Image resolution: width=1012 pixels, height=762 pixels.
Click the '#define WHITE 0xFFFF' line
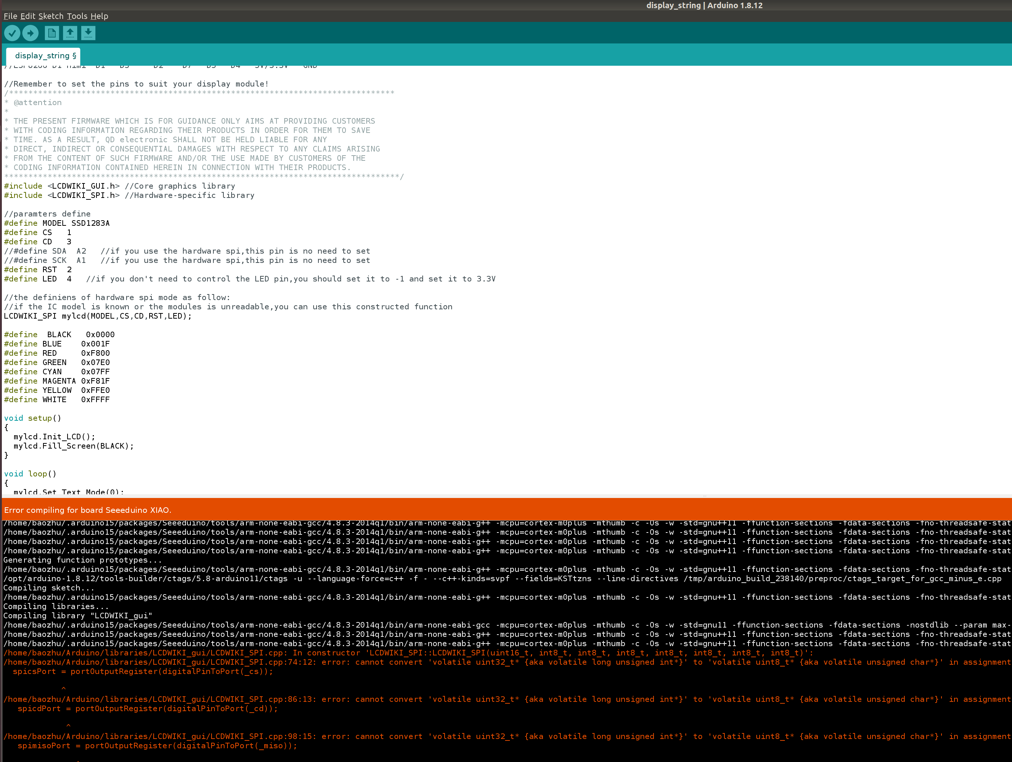pyautogui.click(x=57, y=399)
